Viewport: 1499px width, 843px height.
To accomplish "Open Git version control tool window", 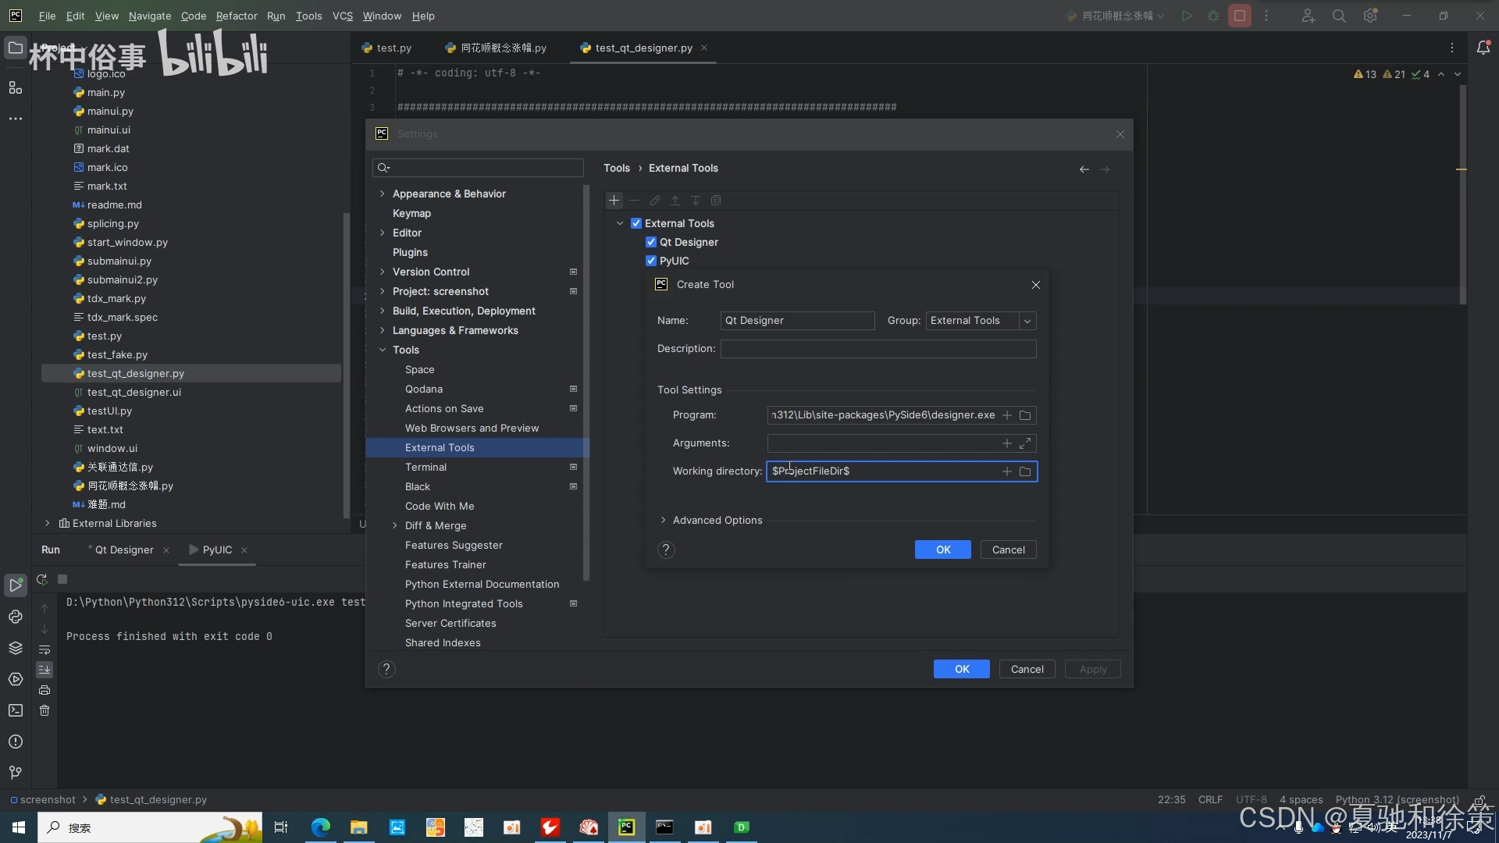I will [15, 773].
